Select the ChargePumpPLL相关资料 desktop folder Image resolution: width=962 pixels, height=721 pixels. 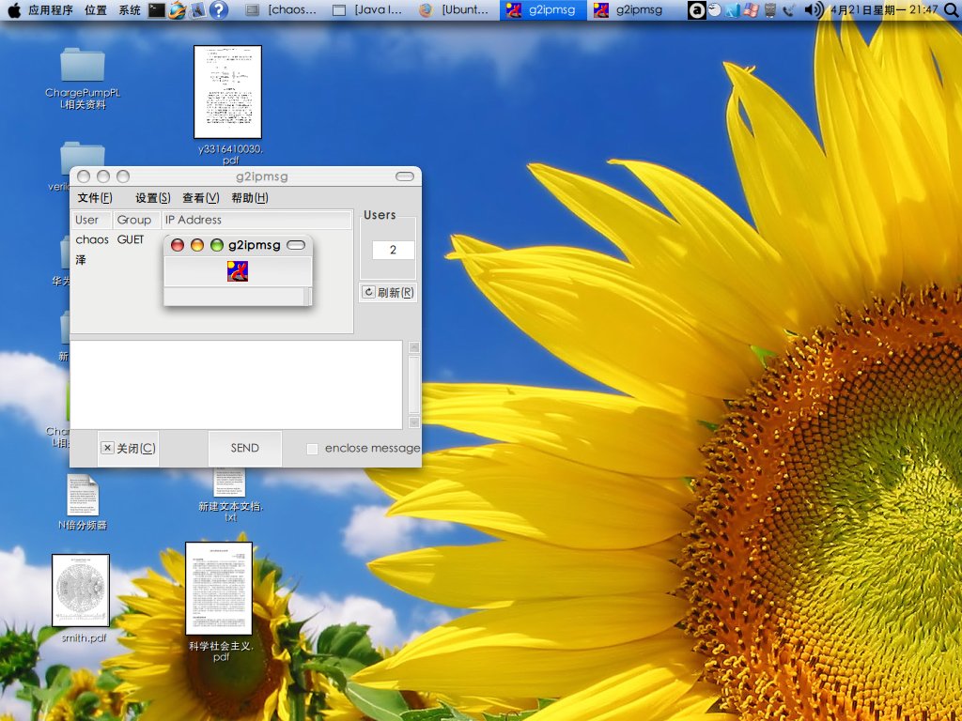83,79
